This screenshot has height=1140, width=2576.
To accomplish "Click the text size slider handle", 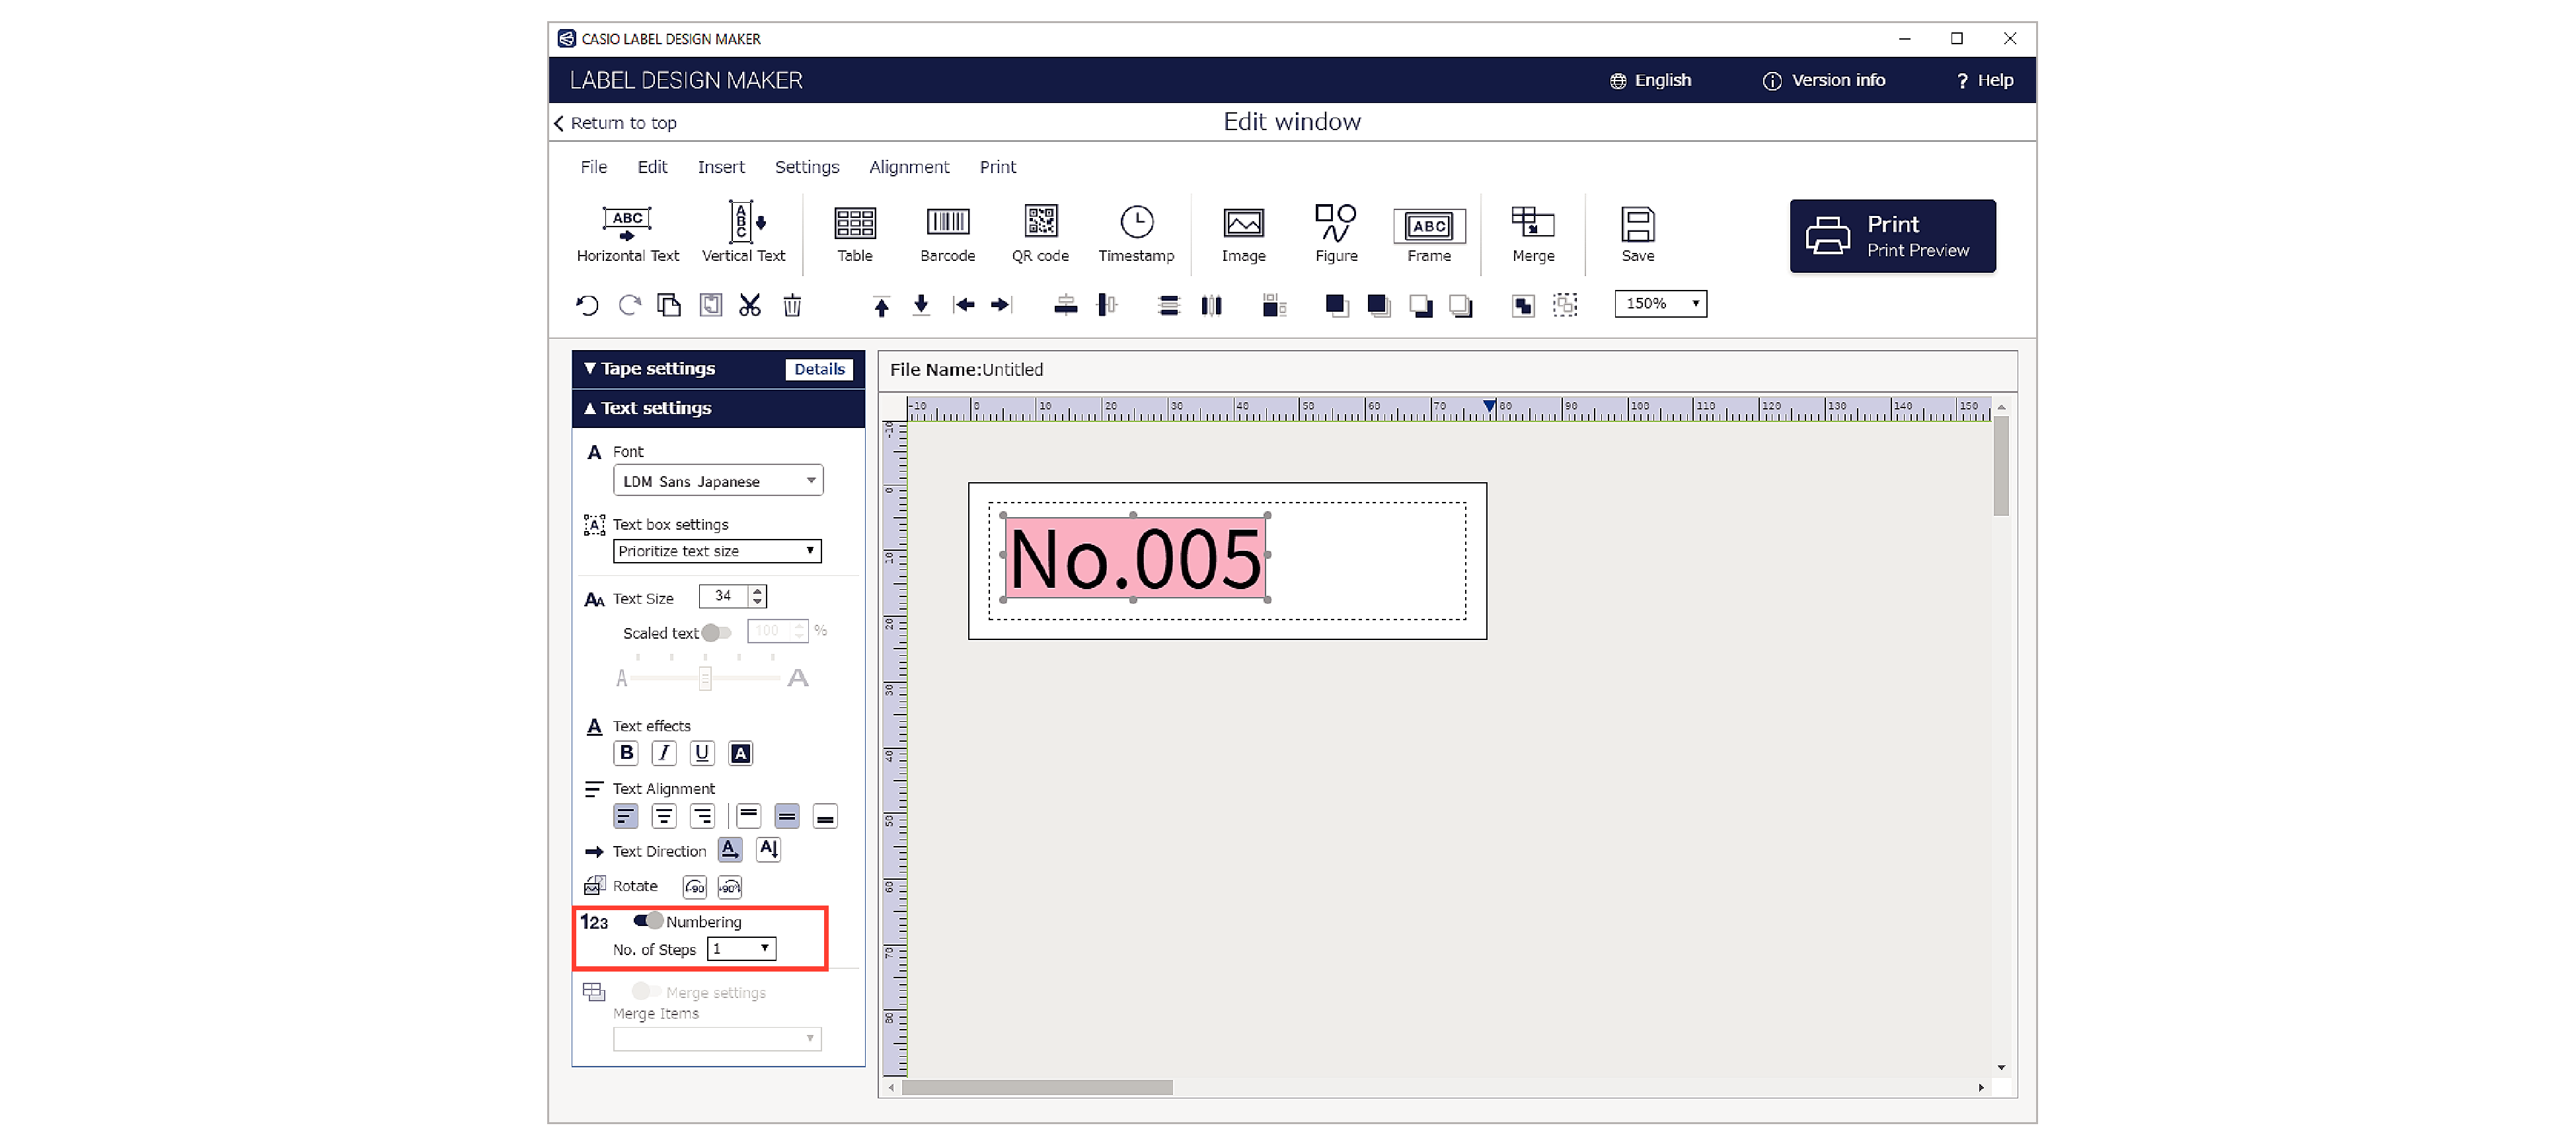I will tap(705, 678).
